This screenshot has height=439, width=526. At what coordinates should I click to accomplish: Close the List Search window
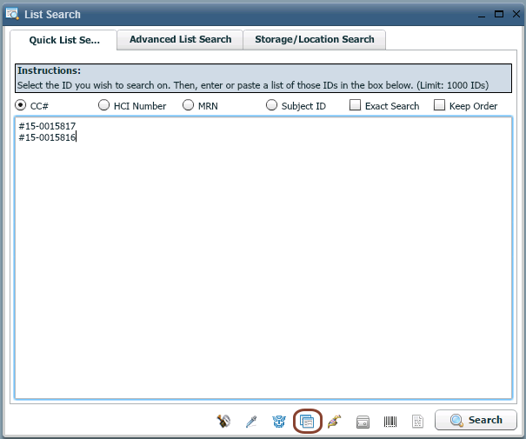[x=516, y=14]
